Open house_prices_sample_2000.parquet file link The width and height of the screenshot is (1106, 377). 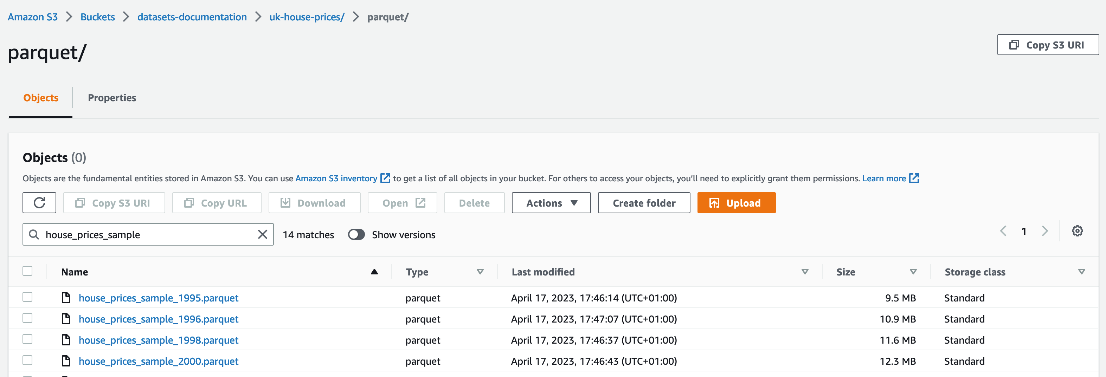(159, 361)
